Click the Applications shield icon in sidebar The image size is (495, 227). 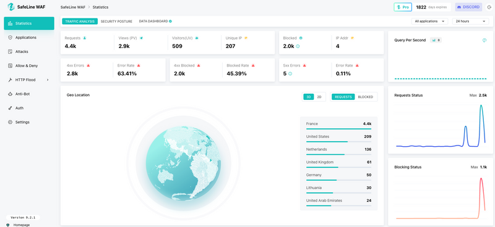[x=10, y=38]
